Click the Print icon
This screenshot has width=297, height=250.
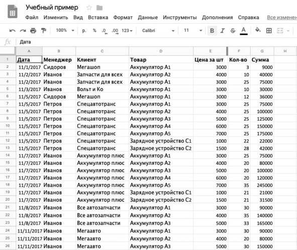pos(33,31)
